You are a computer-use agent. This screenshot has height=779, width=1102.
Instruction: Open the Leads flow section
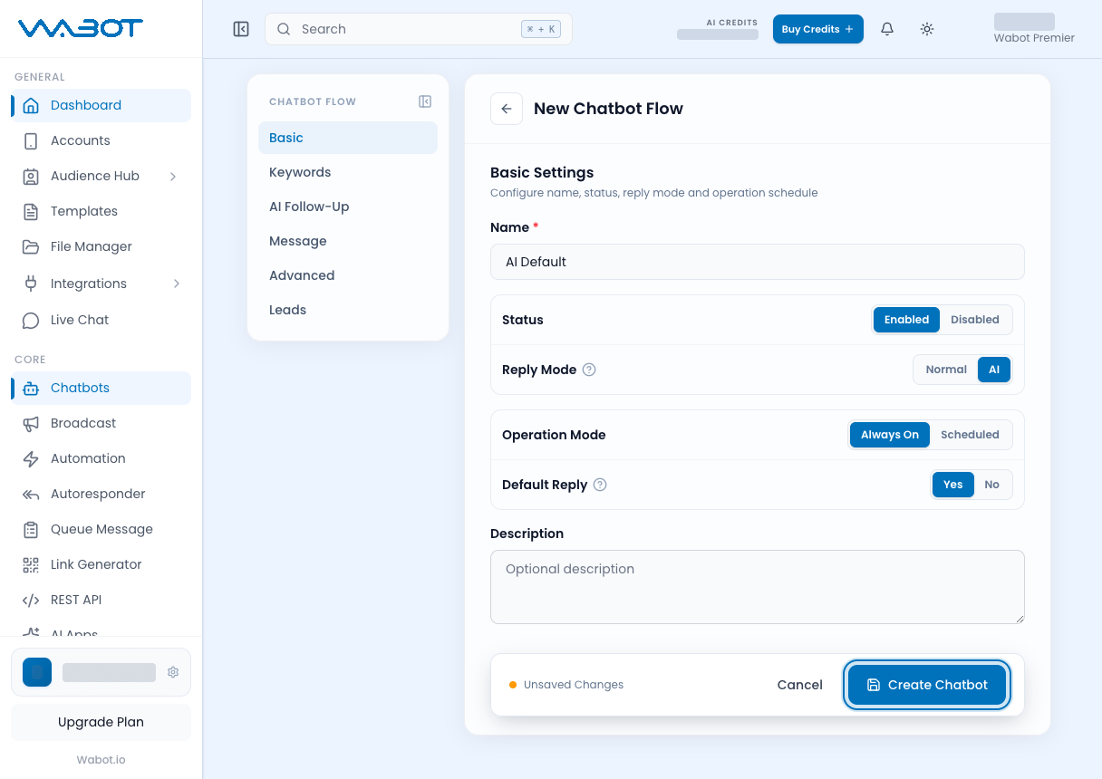click(x=348, y=310)
